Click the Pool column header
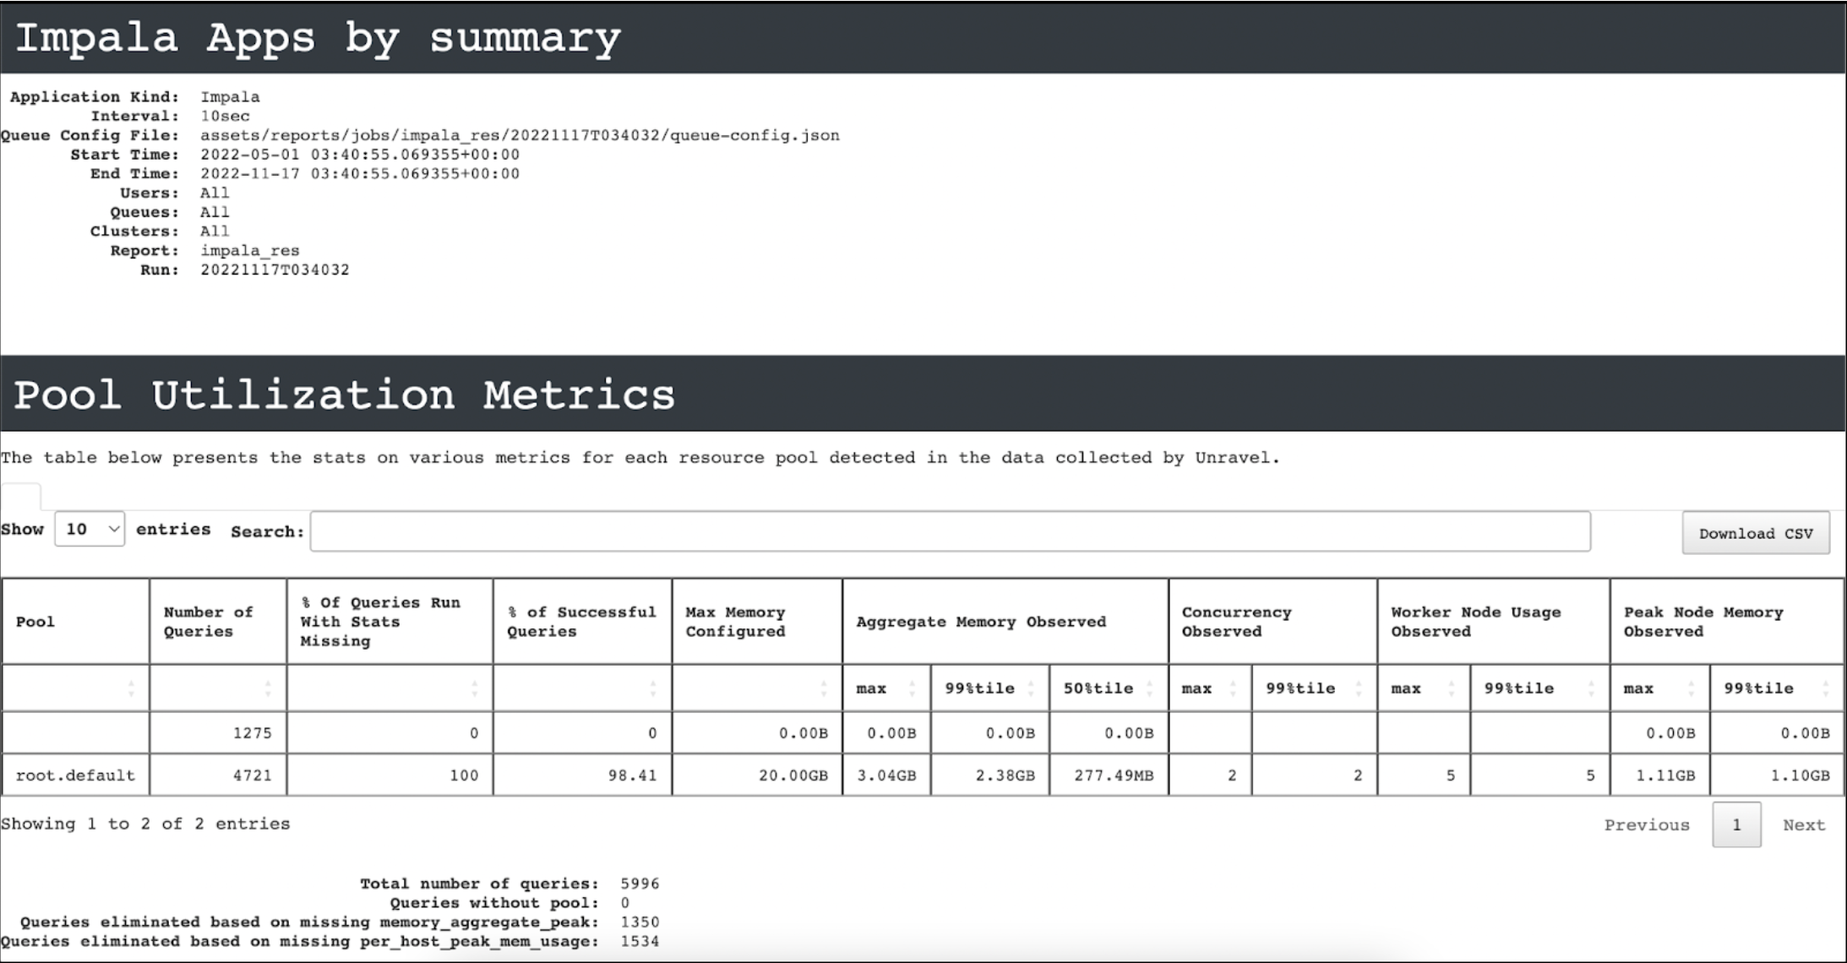Viewport: 1847px width, 963px height. click(75, 622)
